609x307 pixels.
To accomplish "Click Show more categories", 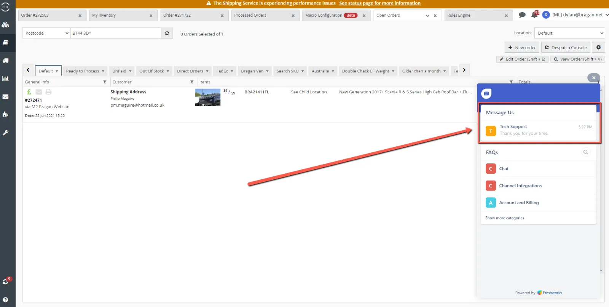I will [x=505, y=218].
